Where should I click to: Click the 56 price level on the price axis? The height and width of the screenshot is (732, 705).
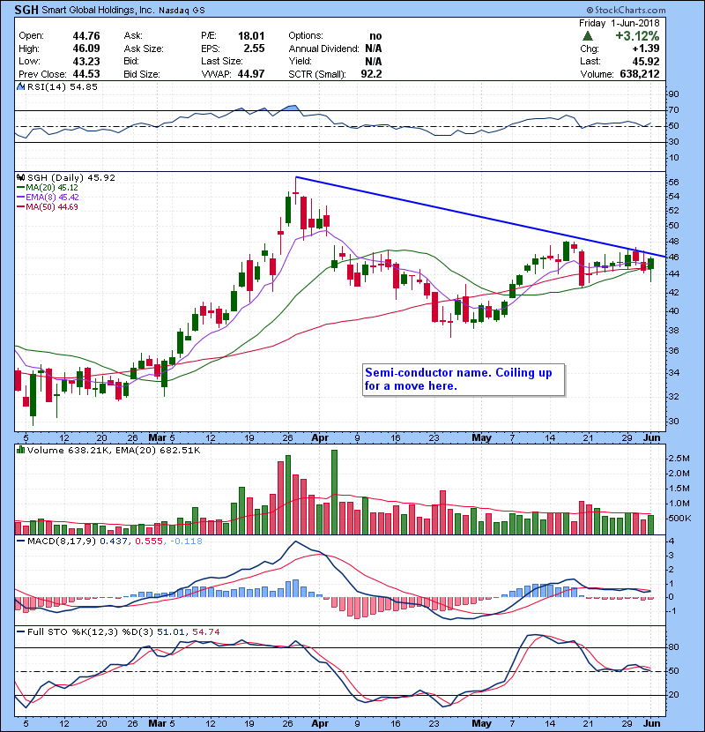coord(673,182)
